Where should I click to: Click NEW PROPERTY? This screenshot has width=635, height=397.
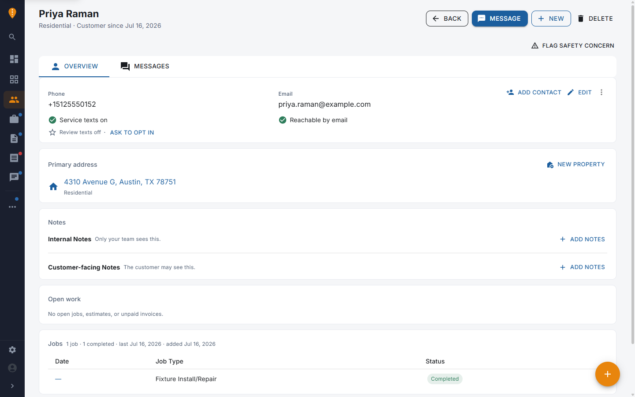(x=575, y=165)
